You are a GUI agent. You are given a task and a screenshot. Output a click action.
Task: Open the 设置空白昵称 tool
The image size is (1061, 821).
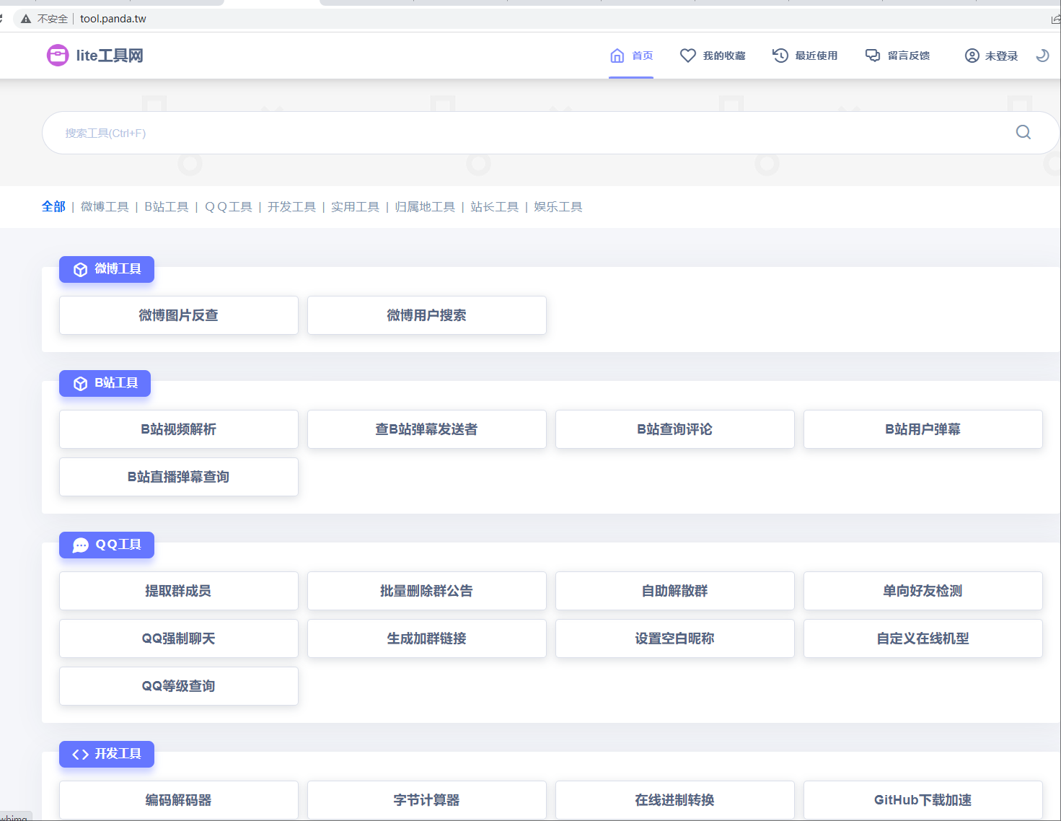click(x=675, y=638)
